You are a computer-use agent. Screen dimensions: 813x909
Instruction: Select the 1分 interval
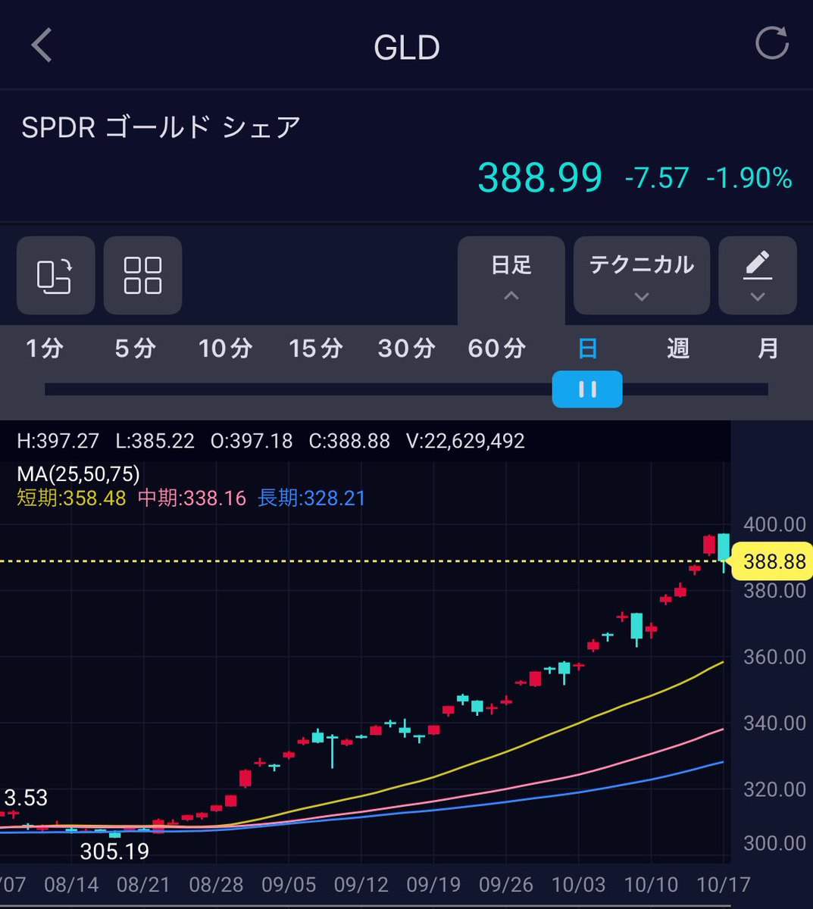[44, 348]
